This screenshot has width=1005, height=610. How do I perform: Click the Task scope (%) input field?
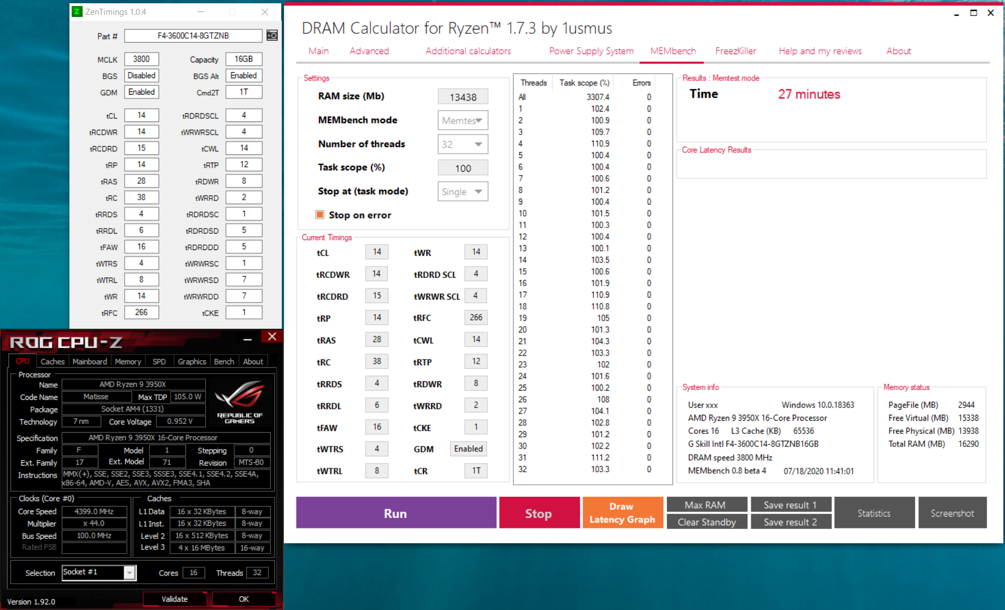pos(463,168)
